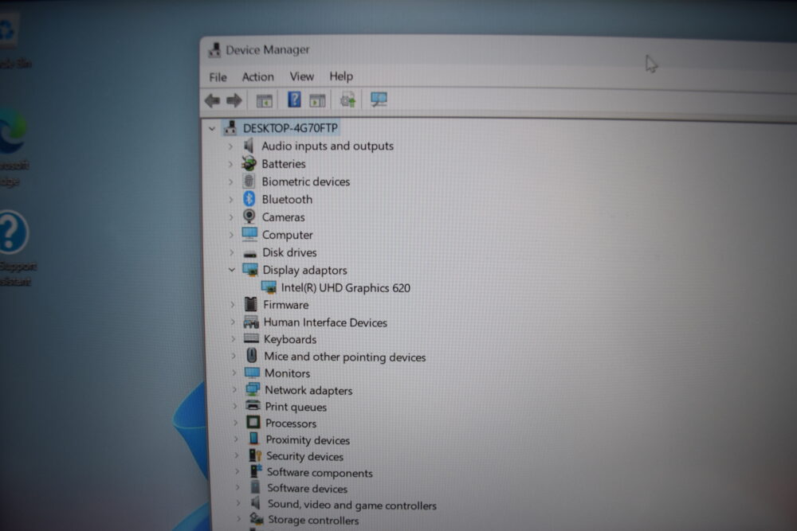Viewport: 797px width, 531px height.
Task: Select the DESKTOP-4G70FTP computer name
Action: coord(290,128)
